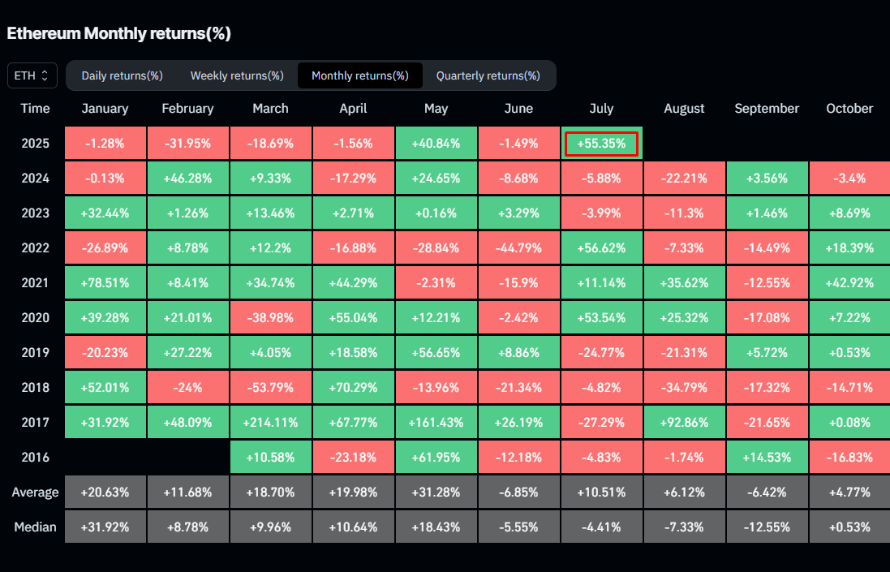Select the 2016 row label
890x572 pixels.
(35, 458)
